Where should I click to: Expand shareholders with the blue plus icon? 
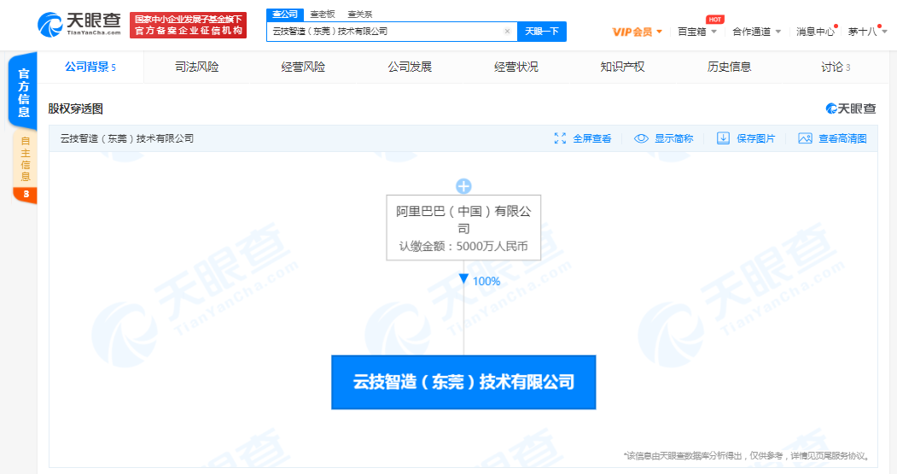pyautogui.click(x=463, y=186)
